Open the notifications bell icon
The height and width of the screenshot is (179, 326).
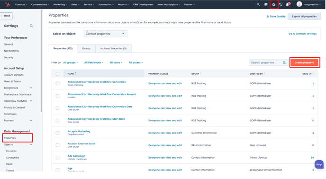pyautogui.click(x=288, y=4)
